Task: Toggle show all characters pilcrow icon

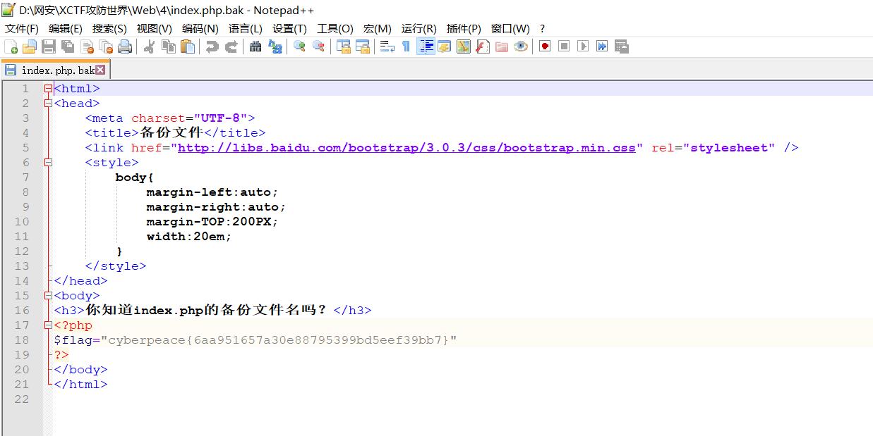Action: pyautogui.click(x=406, y=46)
